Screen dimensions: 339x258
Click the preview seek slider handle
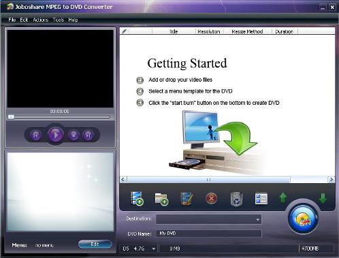point(11,117)
